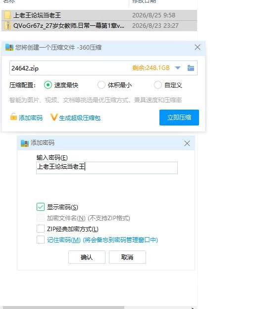This screenshot has height=309, width=253.
Task: Check the 记住密码(M) checkbox
Action: click(x=41, y=240)
